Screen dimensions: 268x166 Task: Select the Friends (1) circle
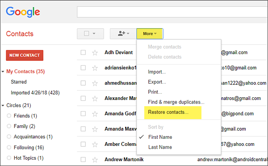click(25, 116)
